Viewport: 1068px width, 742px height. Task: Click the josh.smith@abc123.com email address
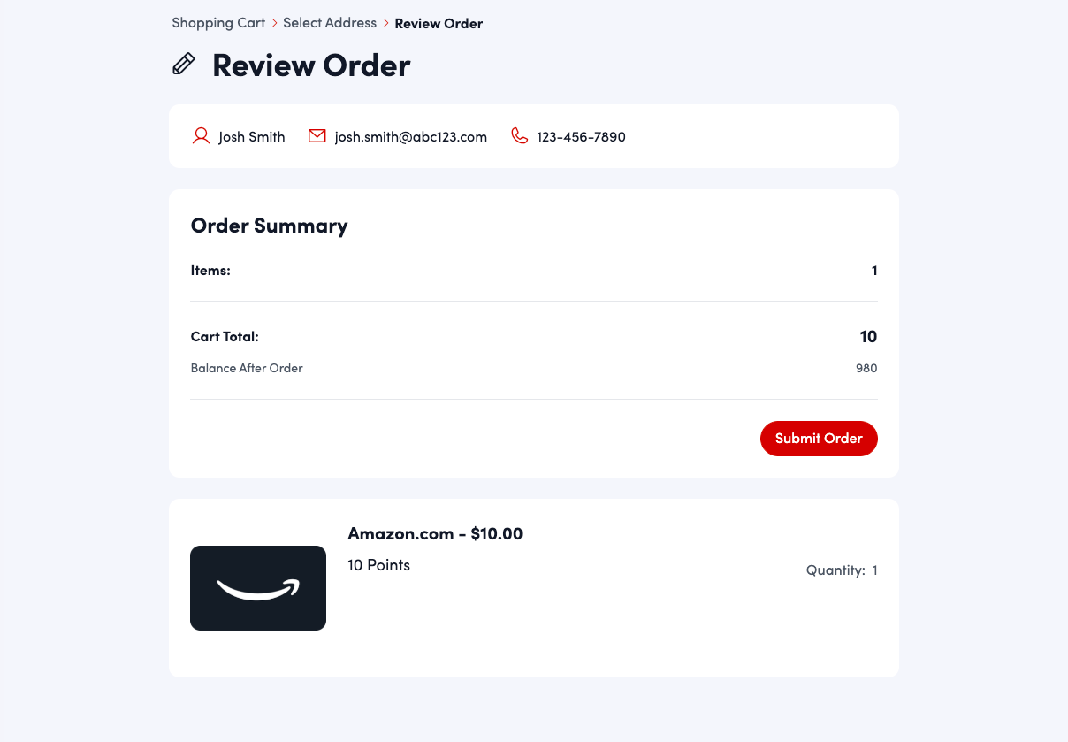pyautogui.click(x=411, y=137)
